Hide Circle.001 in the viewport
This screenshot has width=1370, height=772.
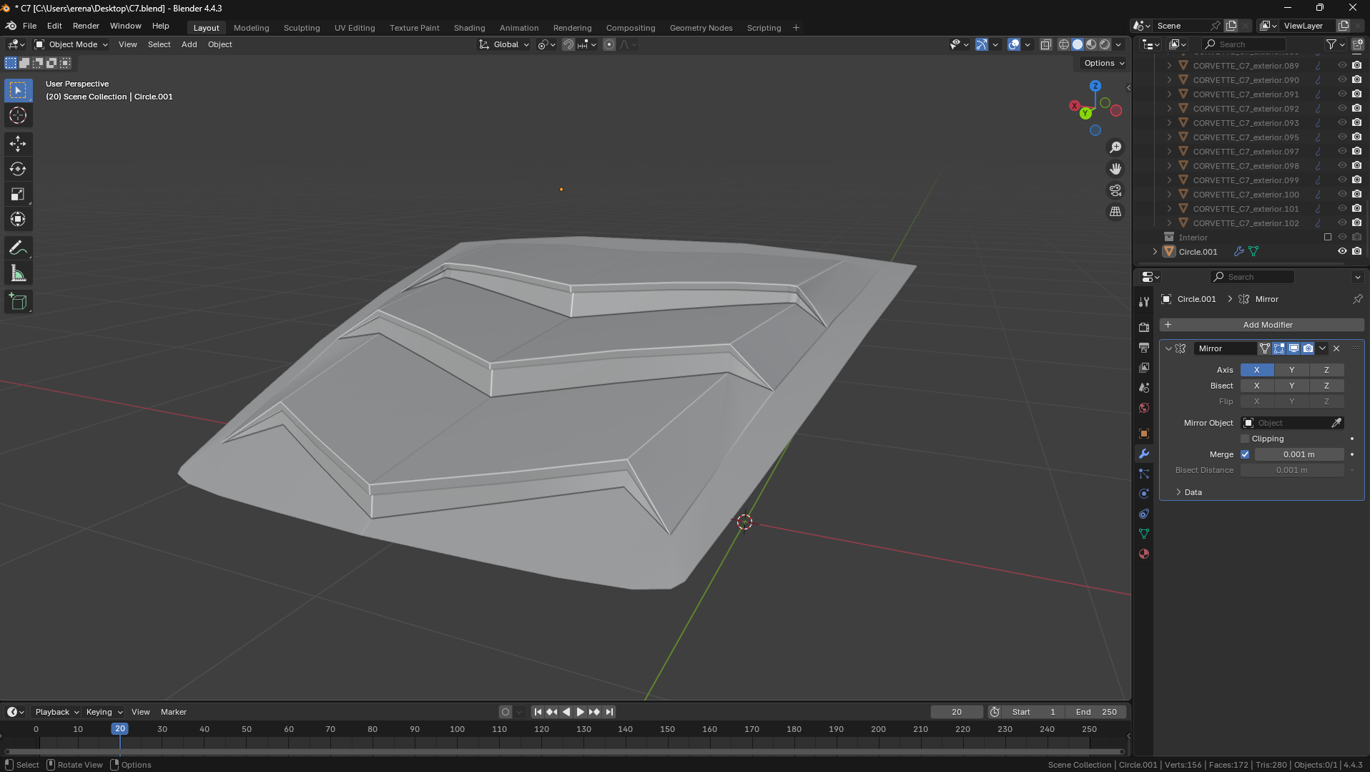tap(1342, 251)
